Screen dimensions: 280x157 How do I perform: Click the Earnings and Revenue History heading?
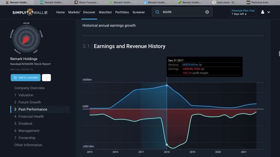click(x=129, y=46)
